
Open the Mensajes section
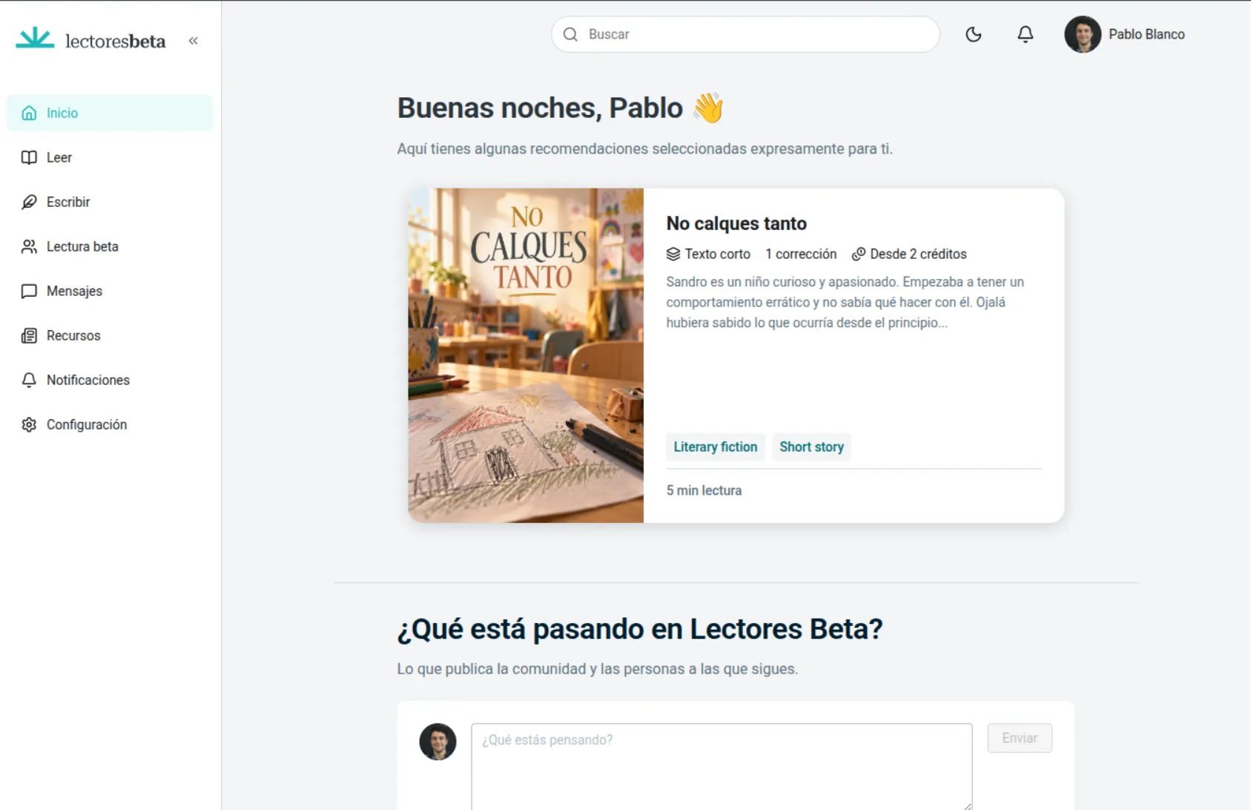point(110,291)
